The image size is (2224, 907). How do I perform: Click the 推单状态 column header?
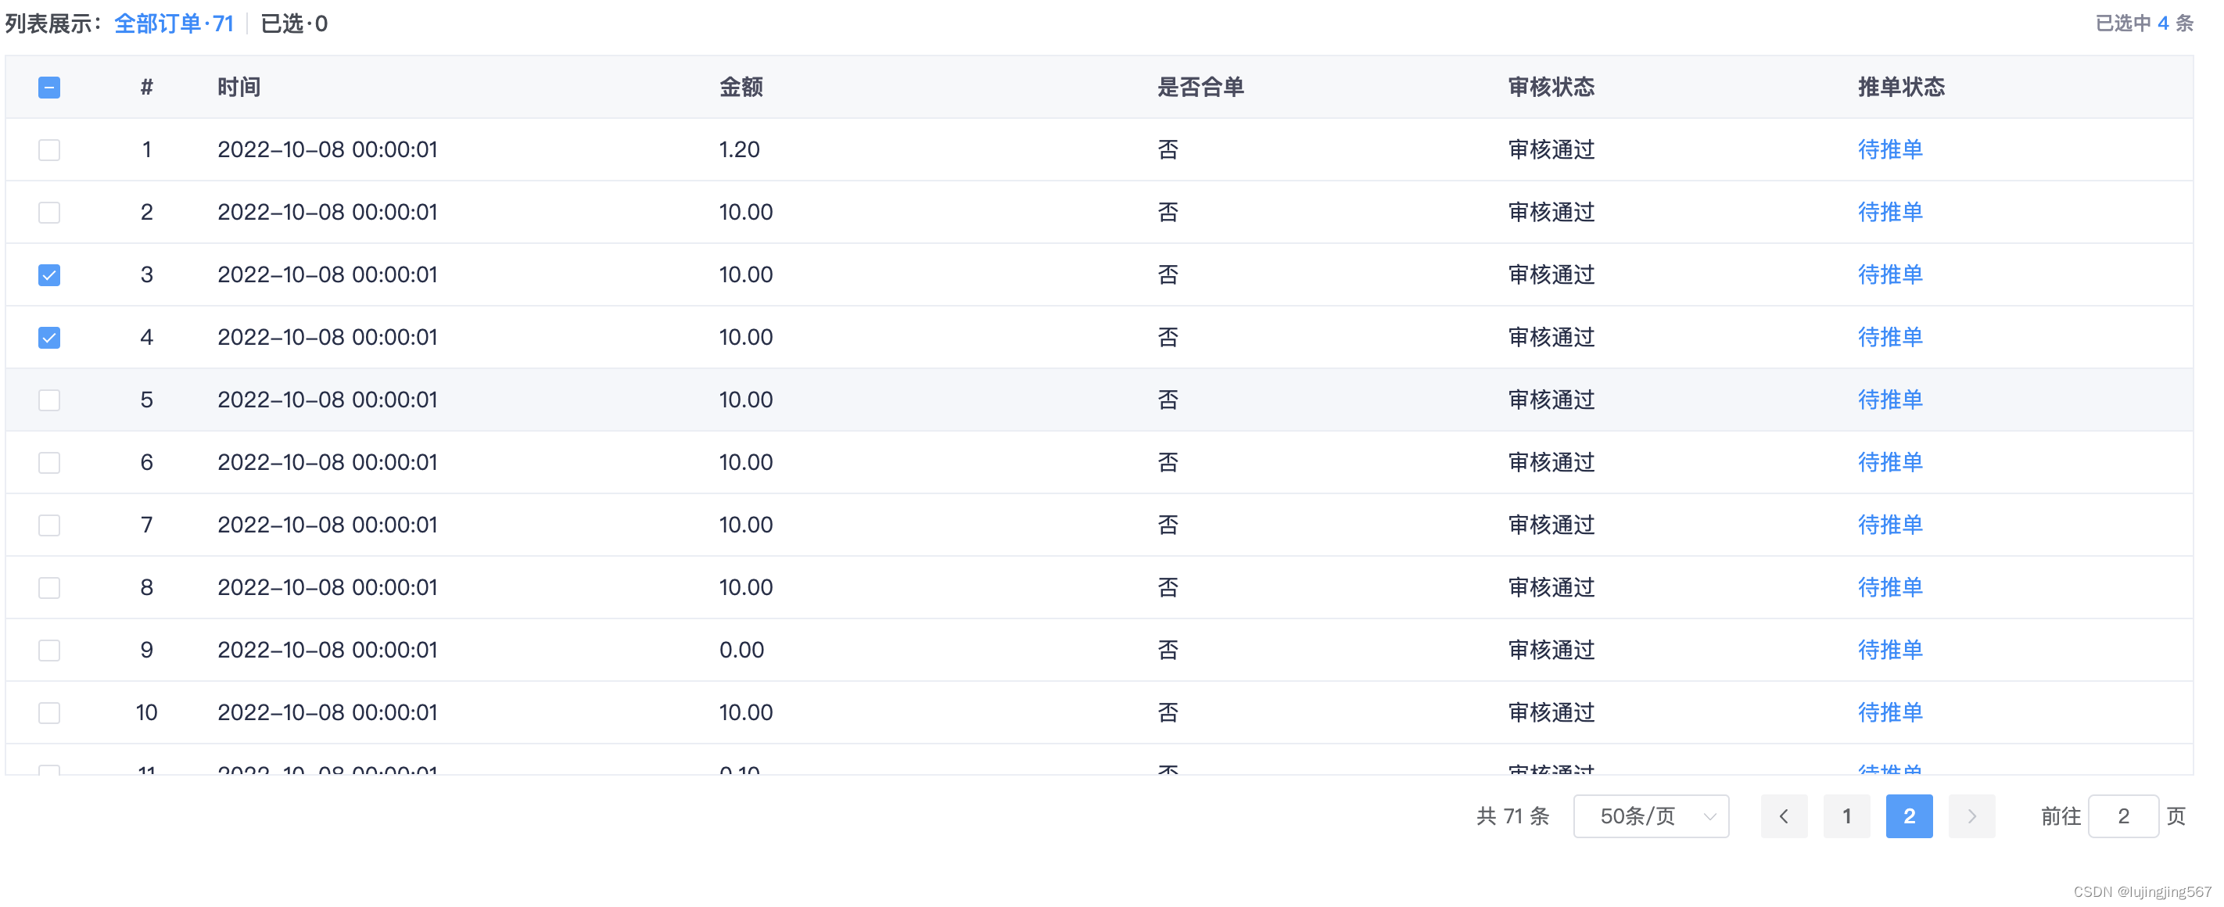[1900, 87]
